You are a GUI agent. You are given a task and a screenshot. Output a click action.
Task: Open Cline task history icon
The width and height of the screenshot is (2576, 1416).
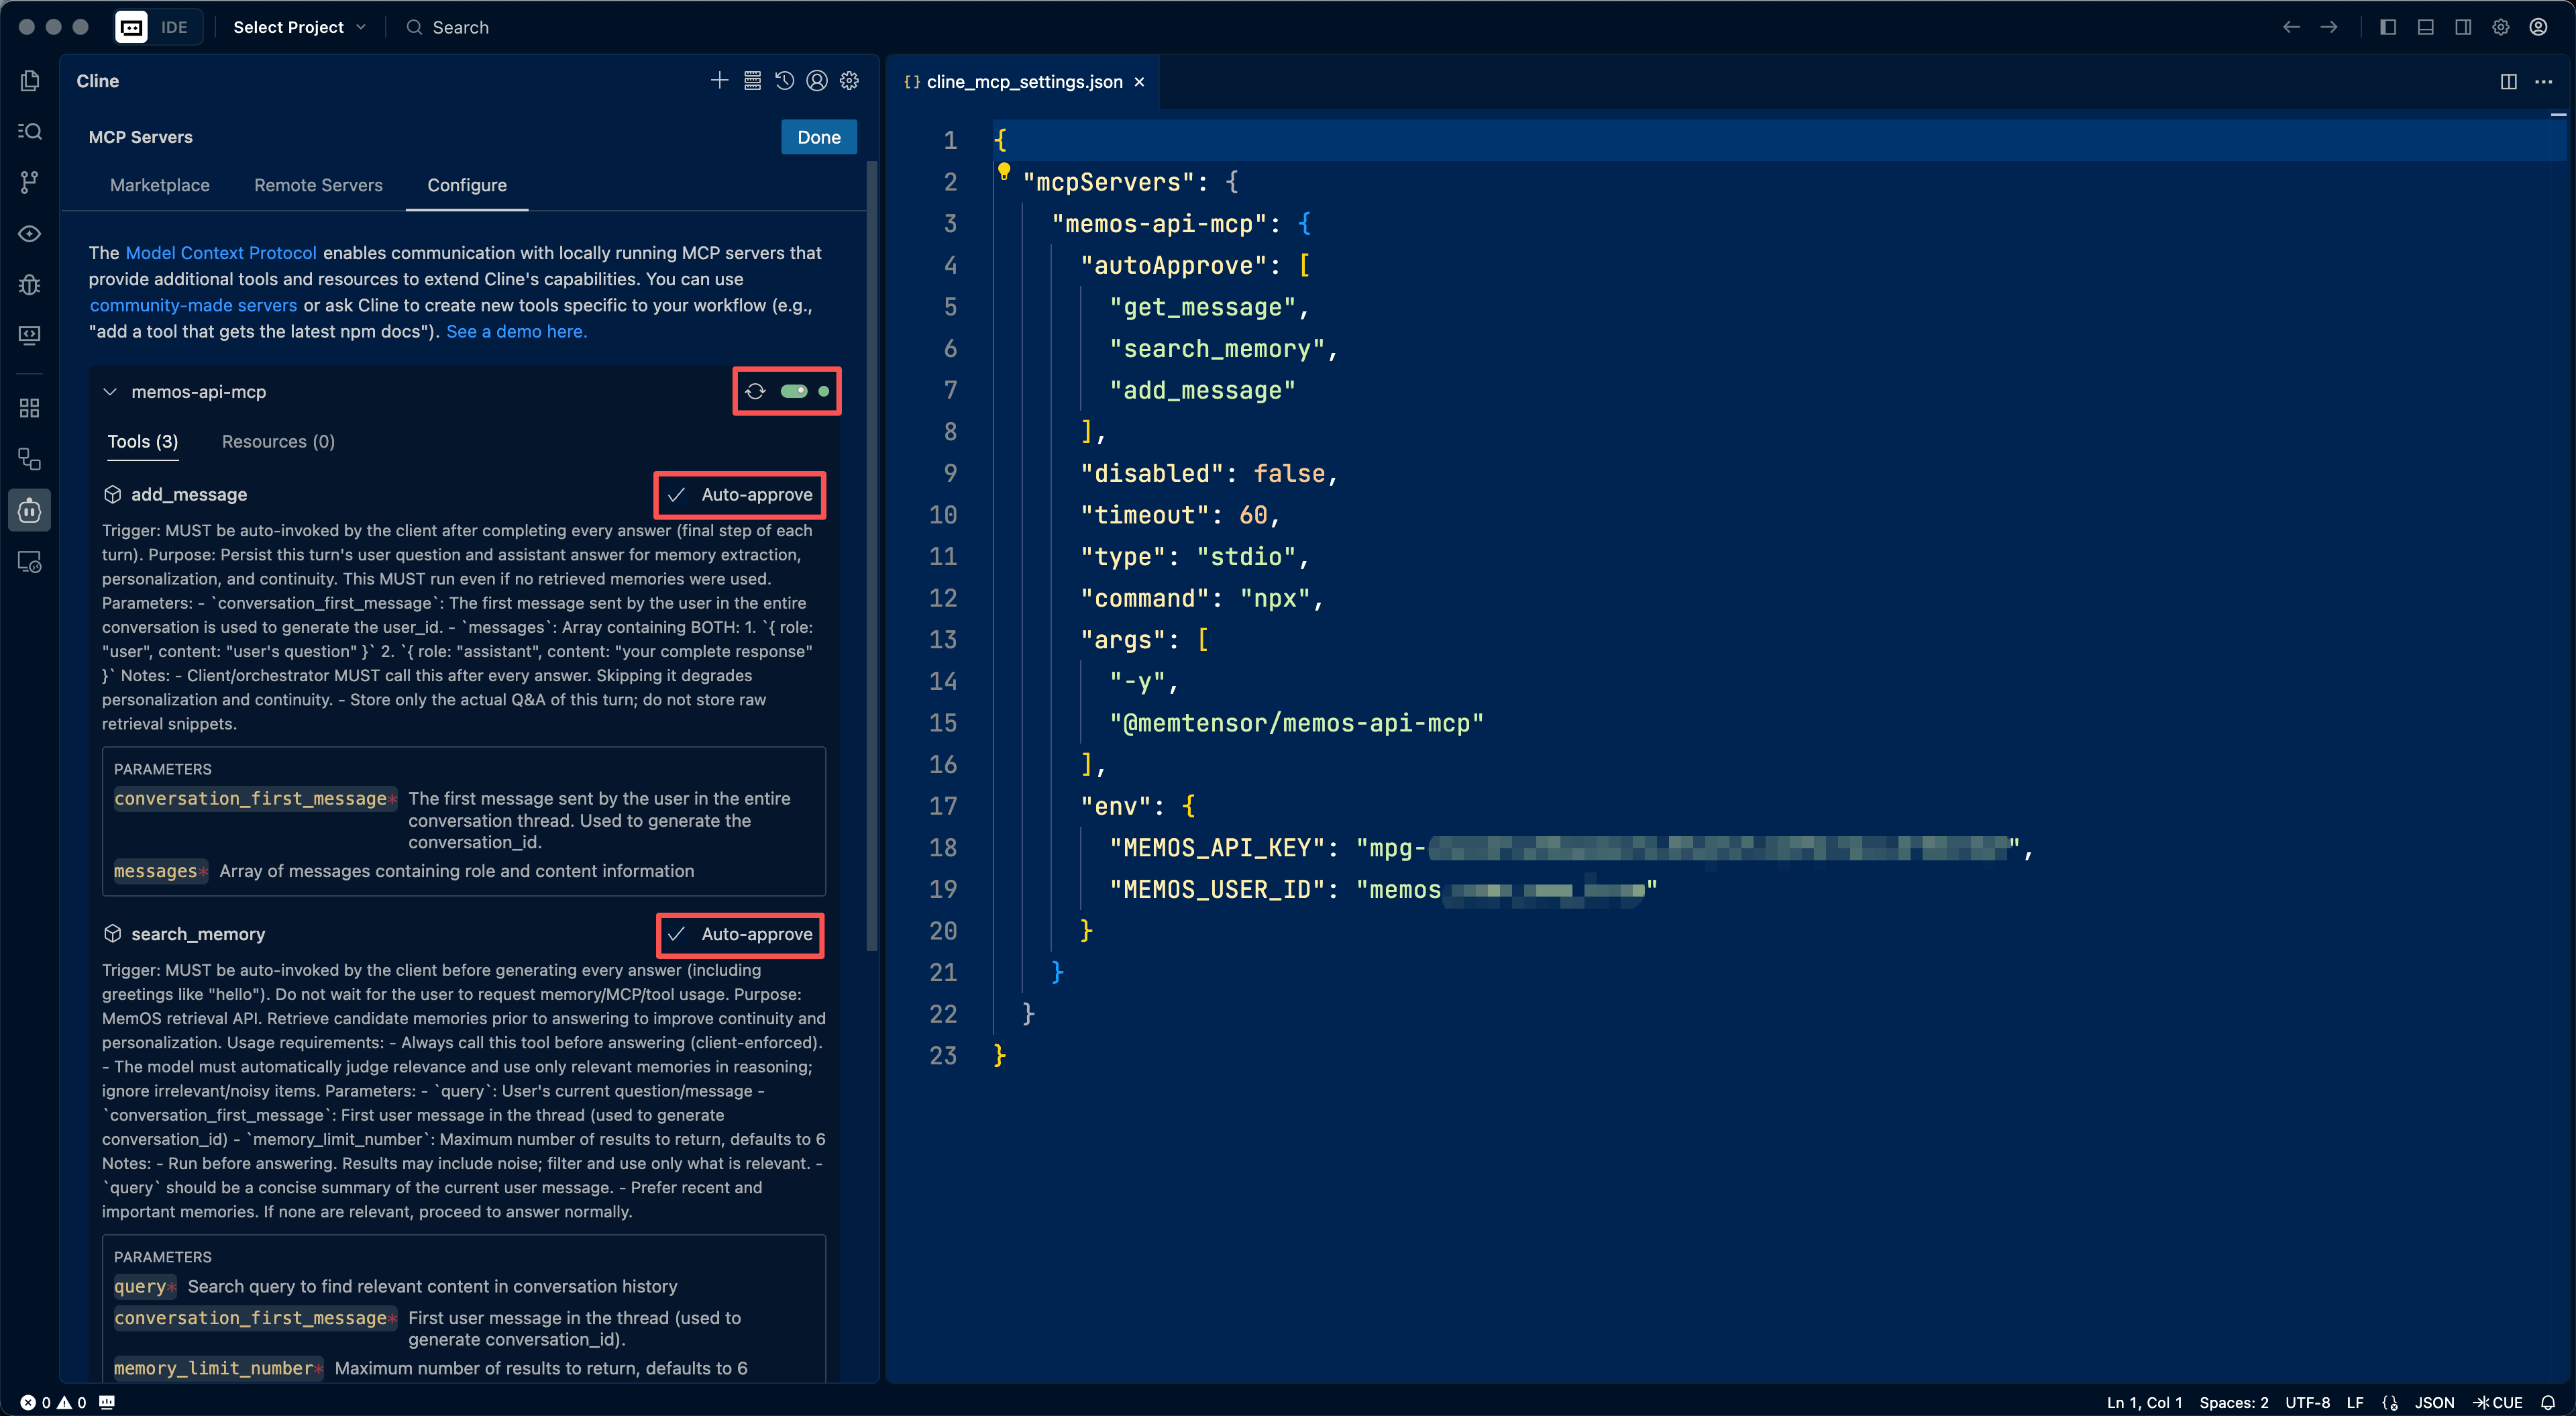(x=784, y=80)
